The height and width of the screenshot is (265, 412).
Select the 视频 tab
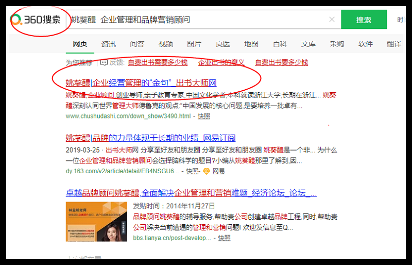166,44
